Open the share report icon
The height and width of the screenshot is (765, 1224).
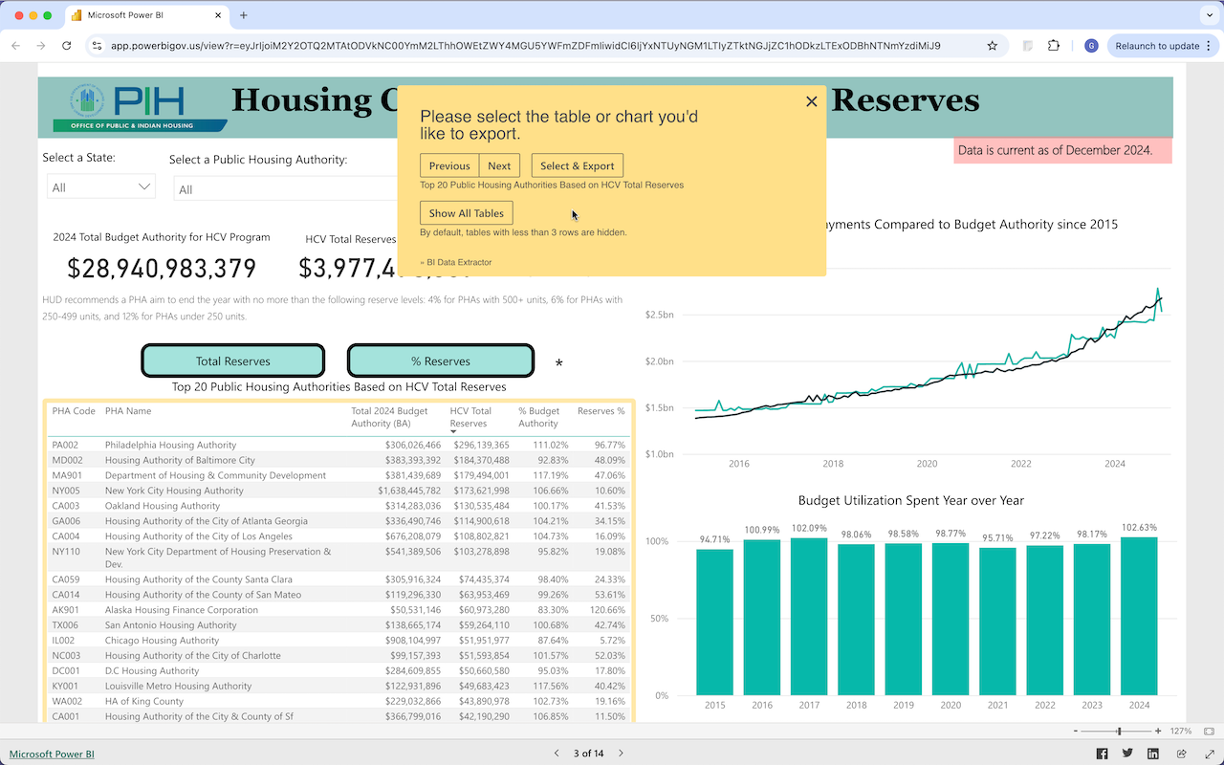click(x=1182, y=754)
